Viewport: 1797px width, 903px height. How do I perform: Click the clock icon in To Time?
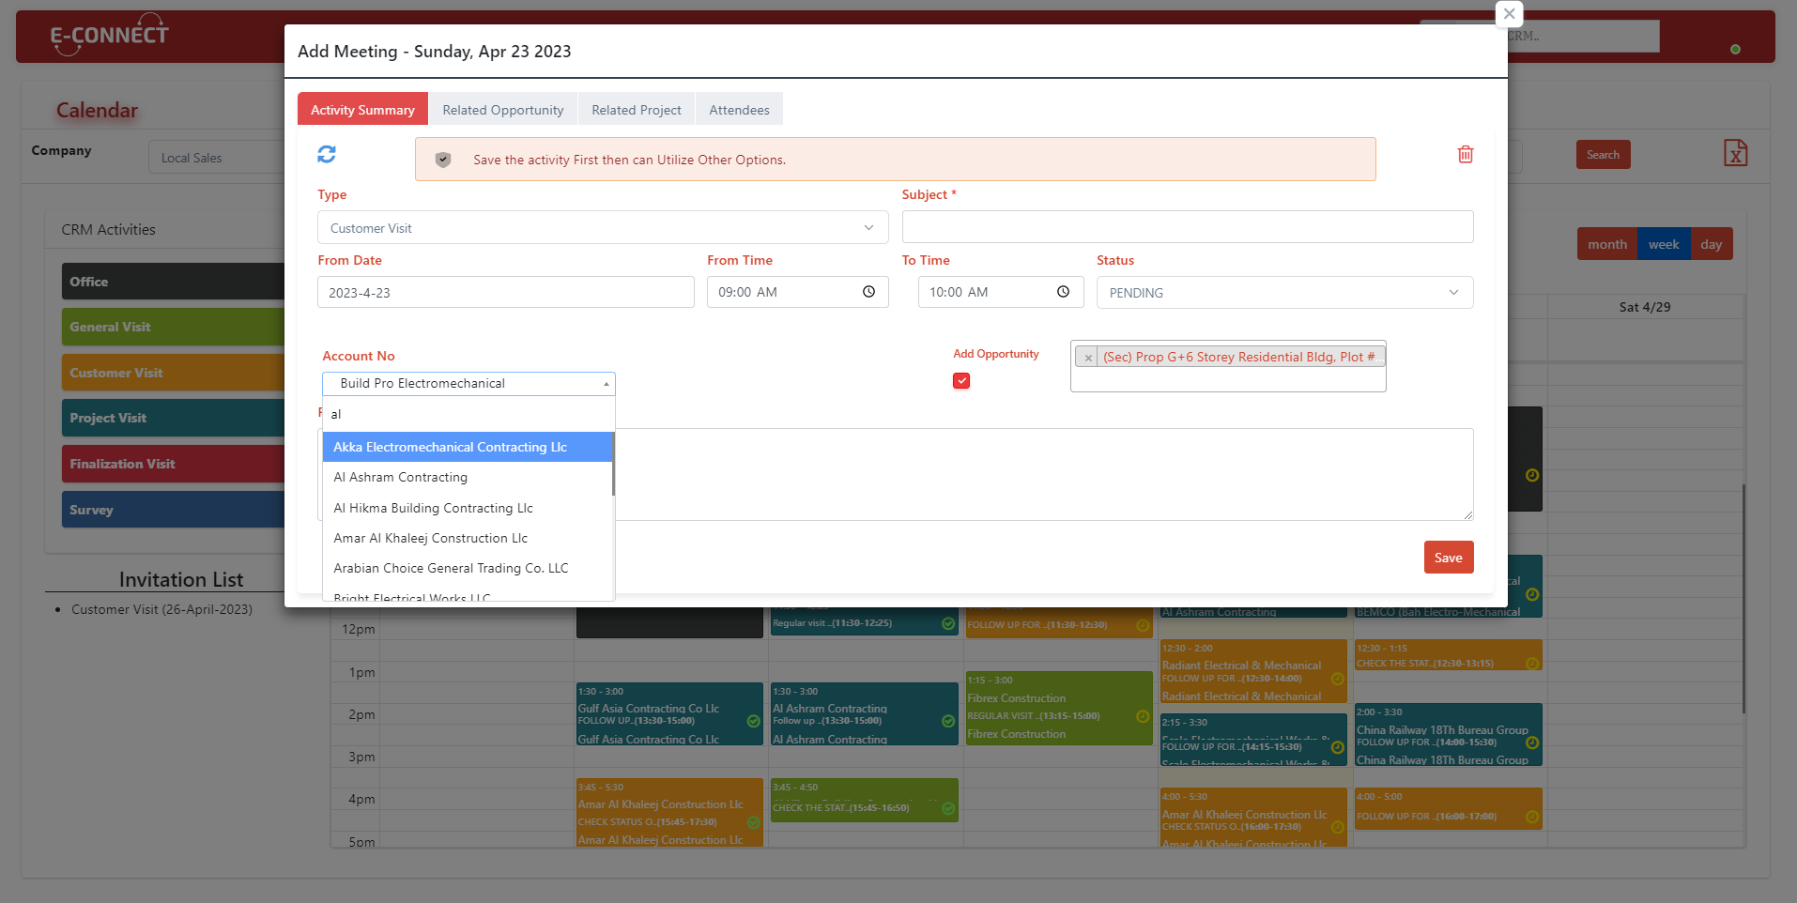click(1063, 292)
